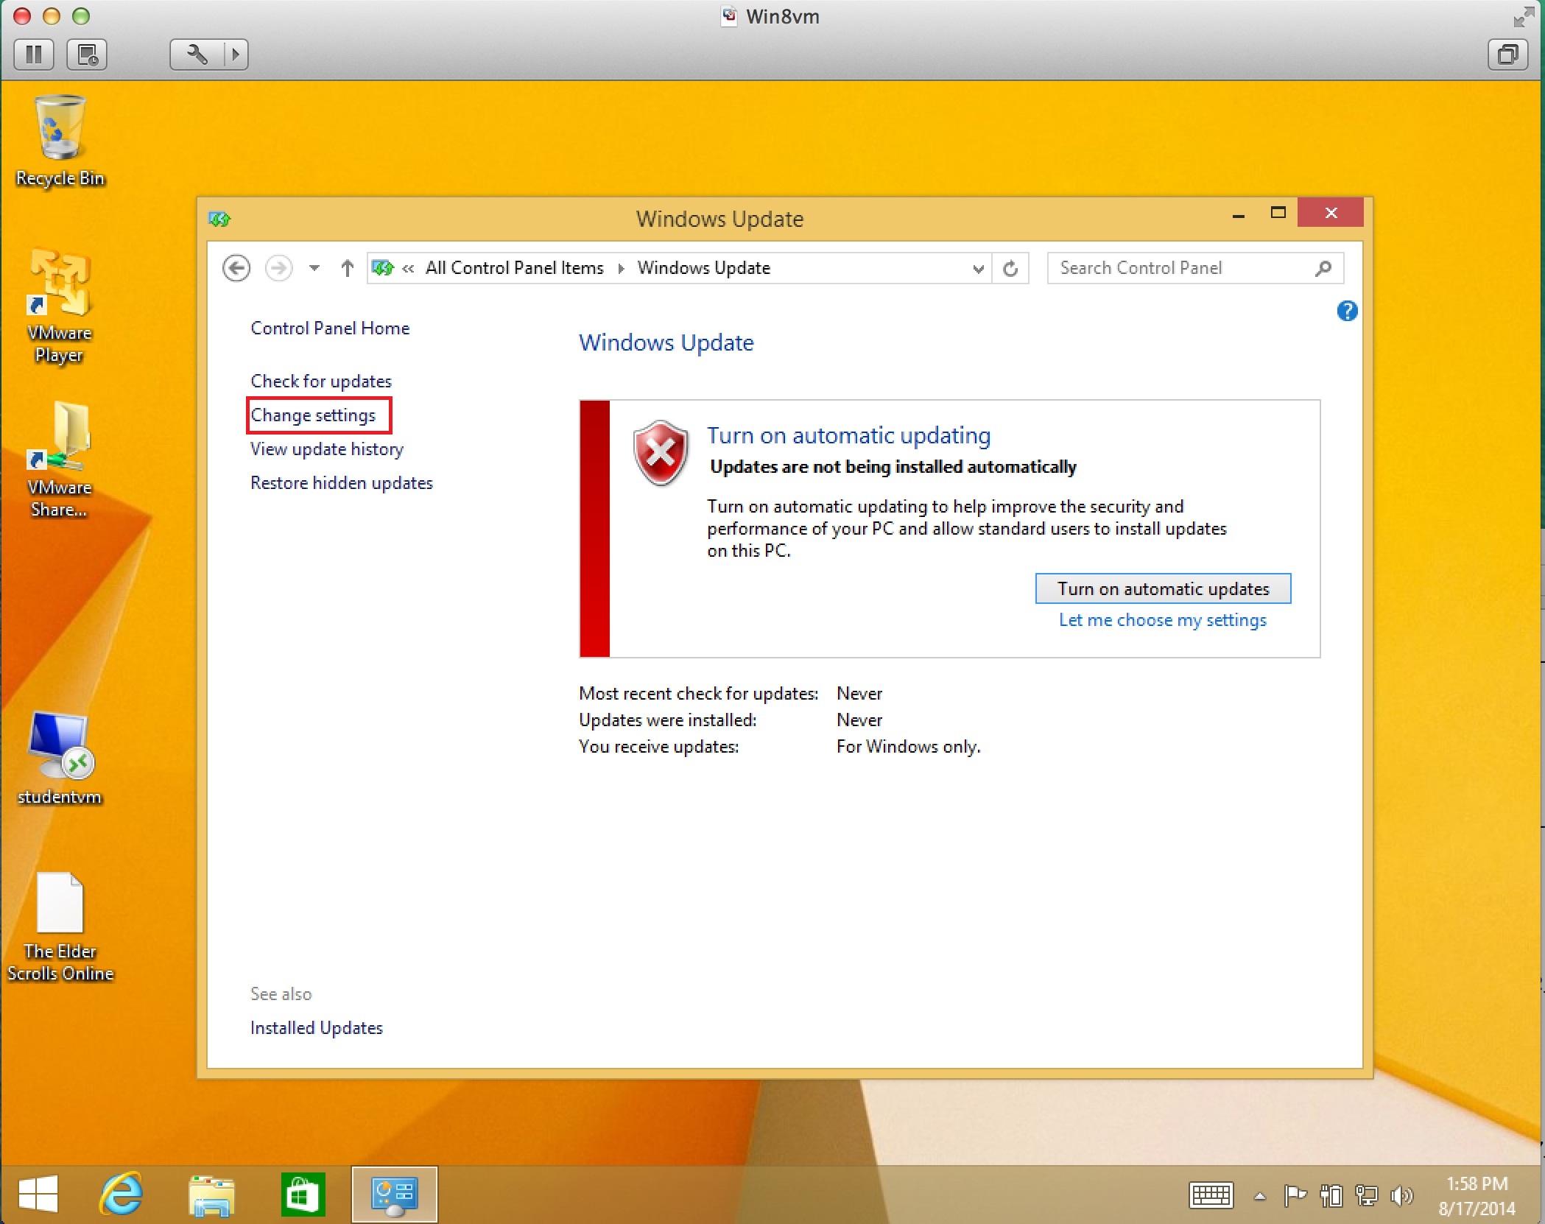
Task: Click the taskbar volume speaker icon
Action: 1401,1195
